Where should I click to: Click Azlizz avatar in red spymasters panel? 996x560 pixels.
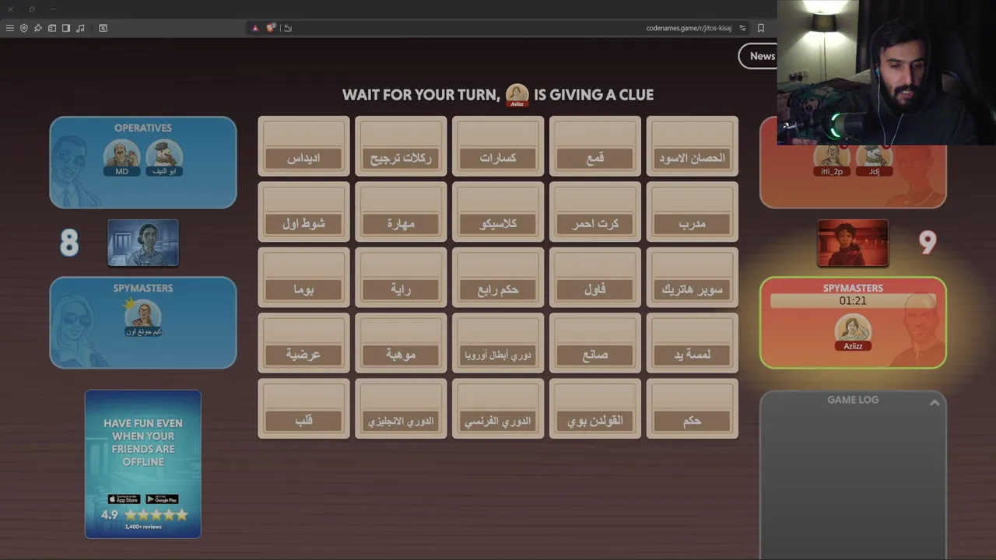click(x=853, y=333)
